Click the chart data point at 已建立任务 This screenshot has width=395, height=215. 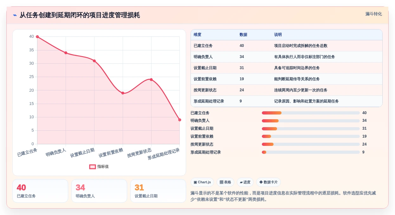37,37
